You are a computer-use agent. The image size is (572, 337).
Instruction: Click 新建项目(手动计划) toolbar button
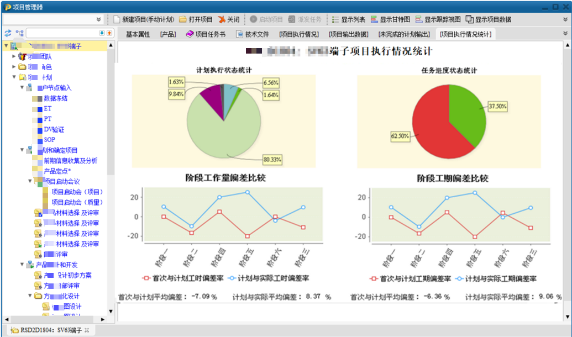point(144,19)
